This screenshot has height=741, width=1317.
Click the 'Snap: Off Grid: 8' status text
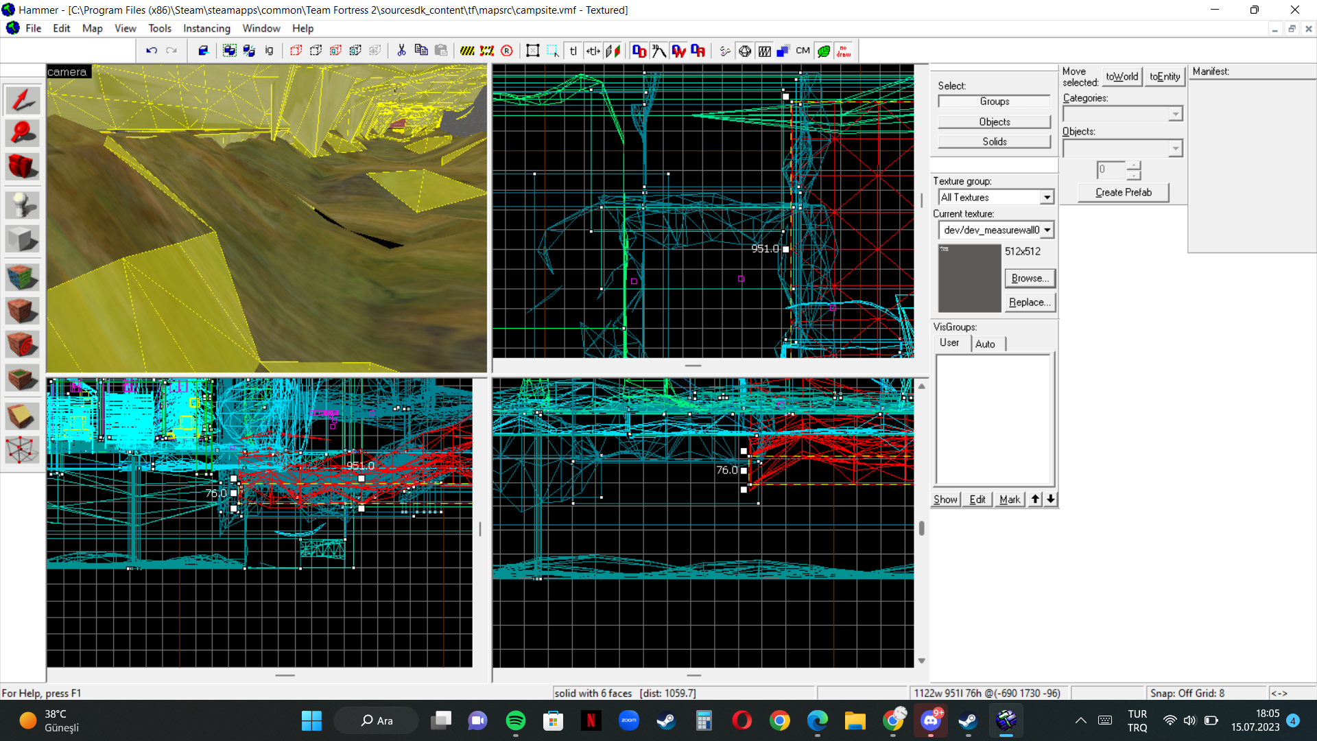click(1187, 693)
